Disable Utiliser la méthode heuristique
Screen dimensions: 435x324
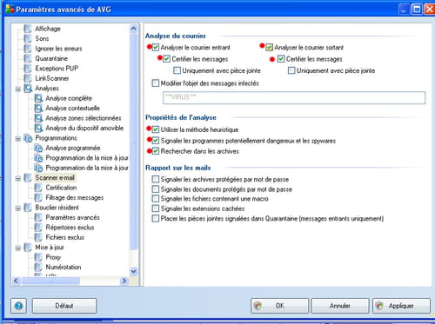click(x=156, y=129)
